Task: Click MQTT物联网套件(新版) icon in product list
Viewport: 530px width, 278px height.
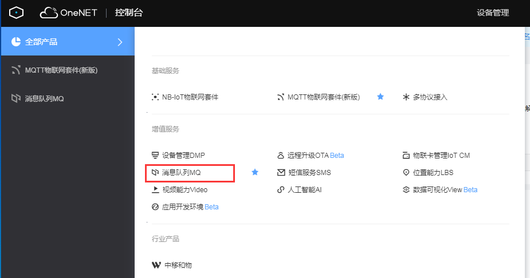Action: pos(281,97)
